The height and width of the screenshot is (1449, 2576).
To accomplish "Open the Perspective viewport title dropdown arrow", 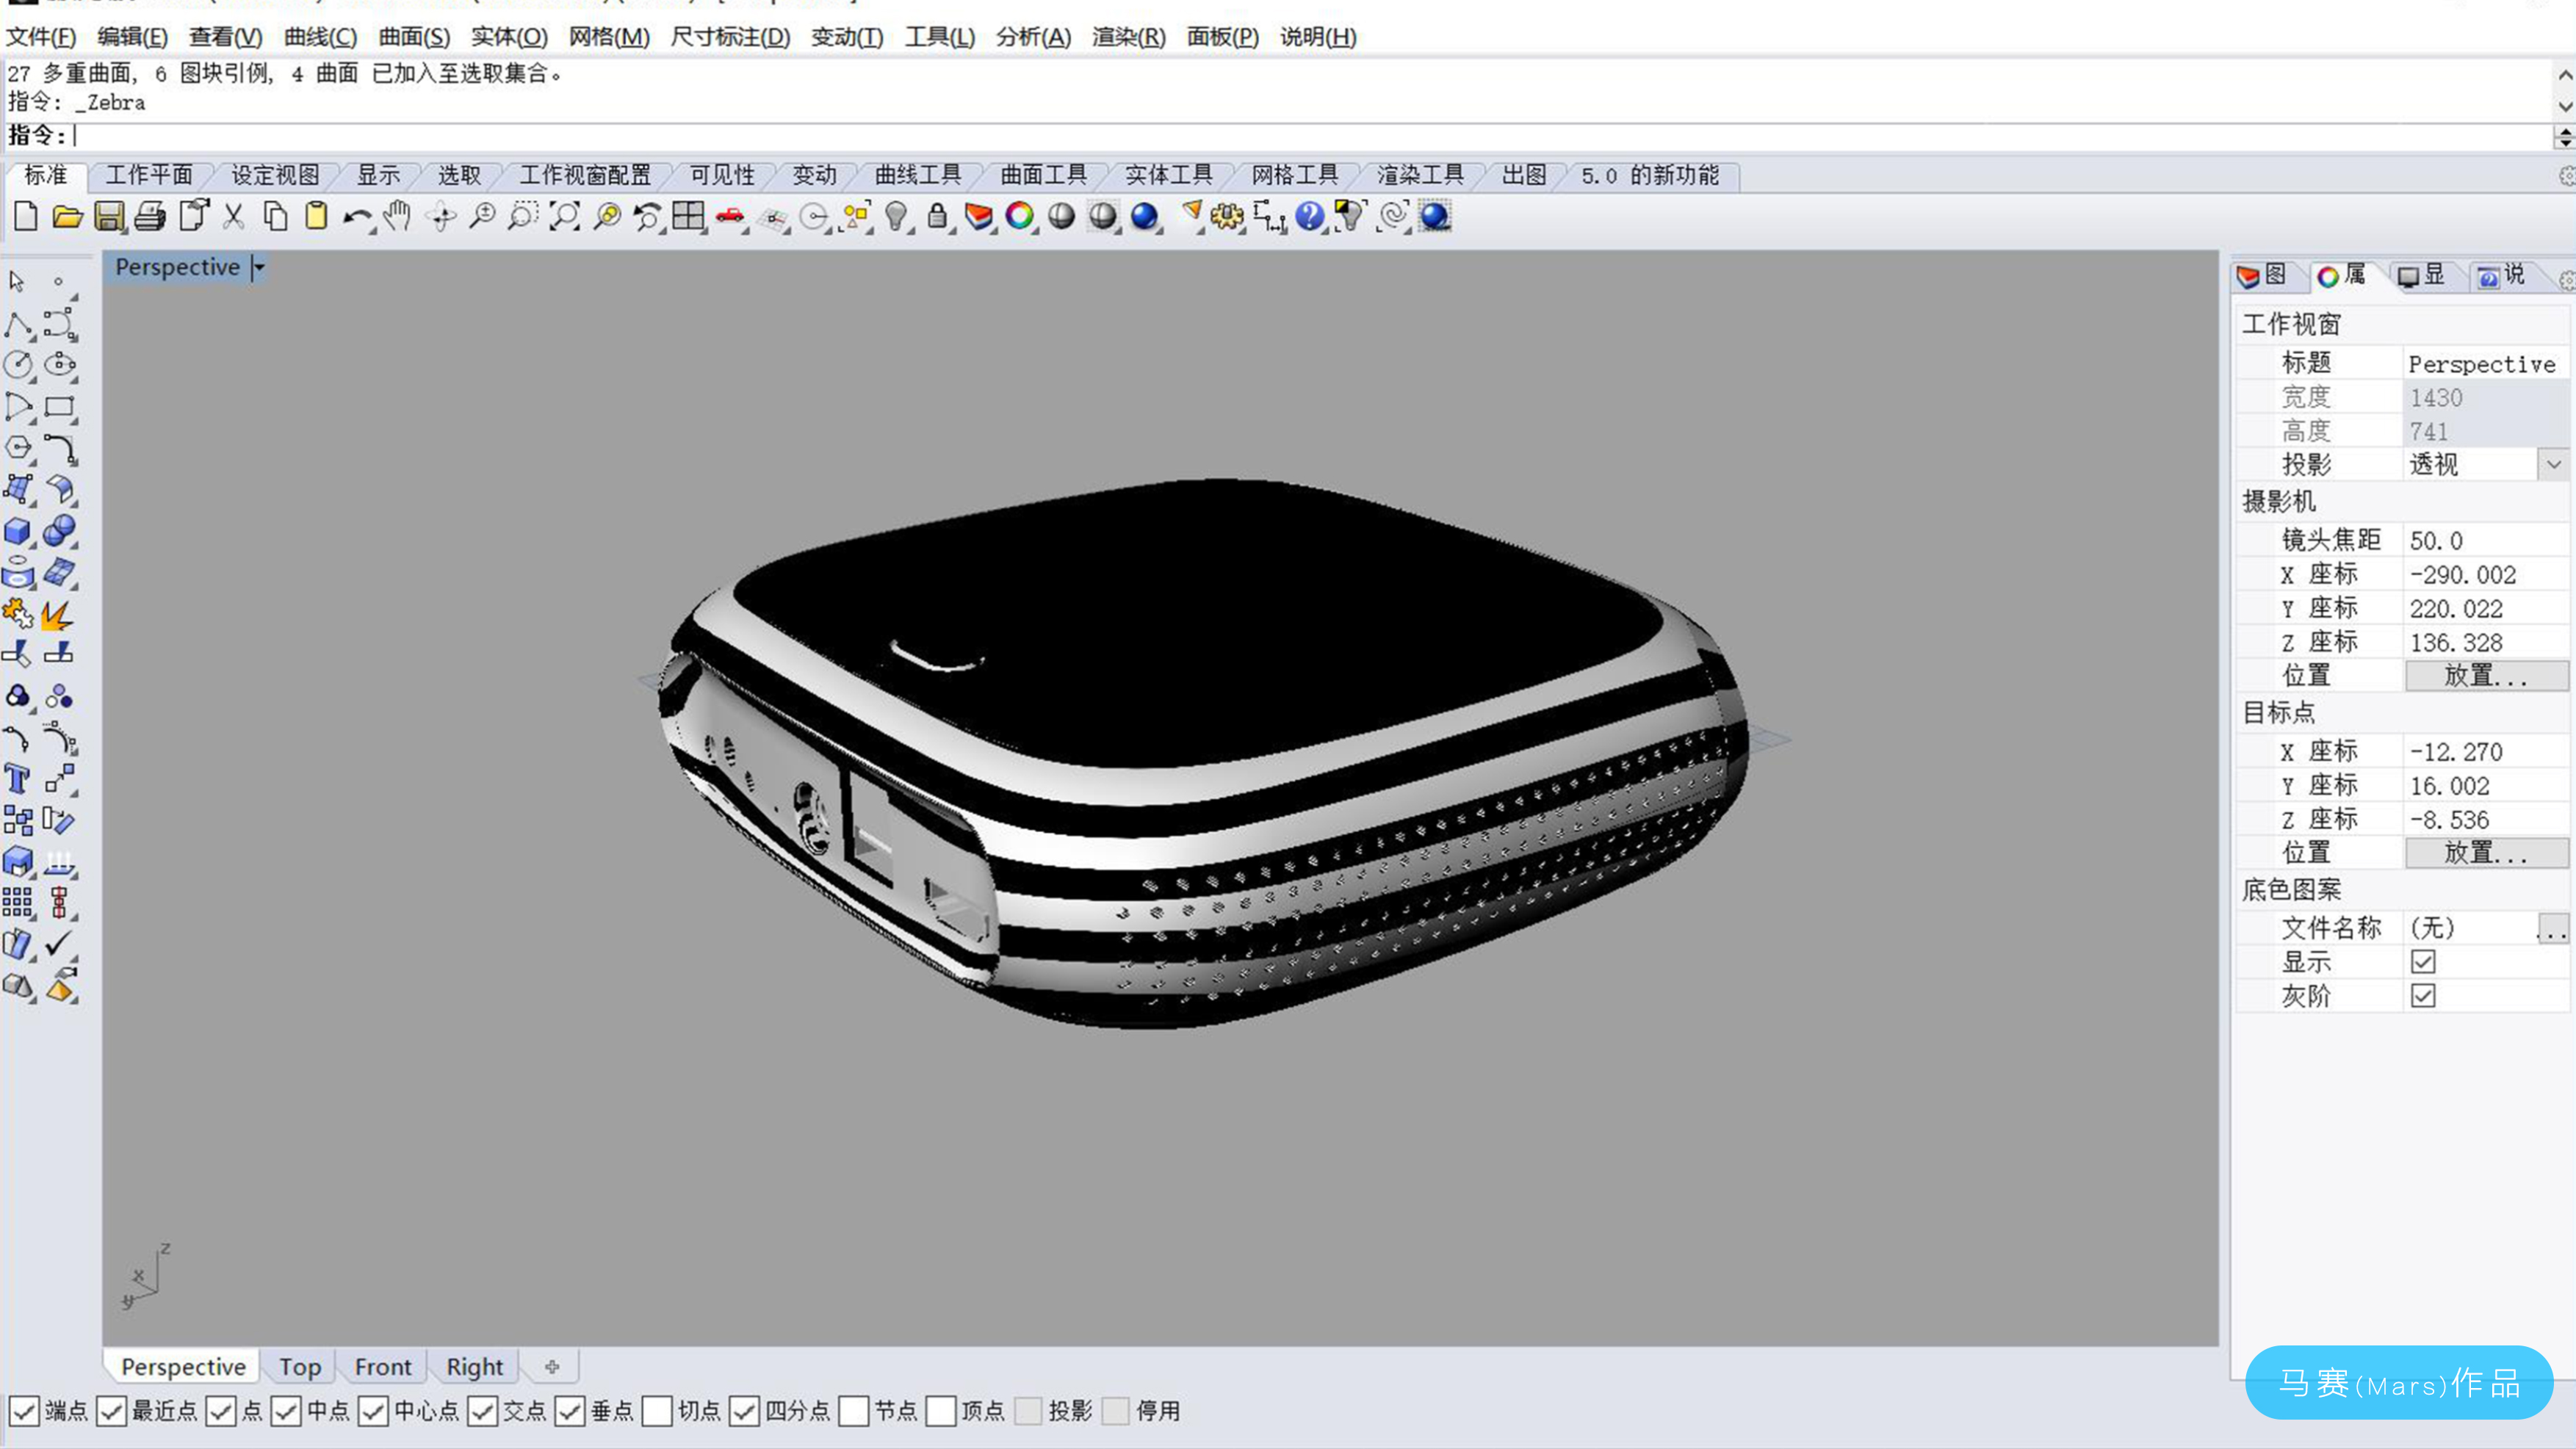I will click(259, 267).
